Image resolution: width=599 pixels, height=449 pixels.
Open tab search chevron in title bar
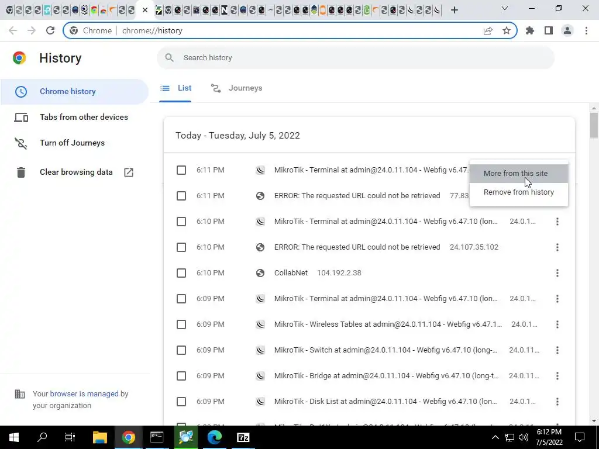505,8
